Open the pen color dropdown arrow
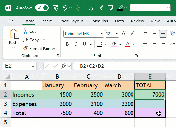This screenshot has width=176, height=127. pyautogui.click(x=126, y=8)
